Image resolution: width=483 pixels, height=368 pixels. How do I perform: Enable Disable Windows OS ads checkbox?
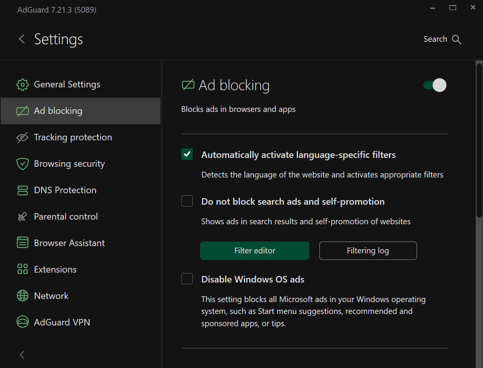click(x=187, y=279)
